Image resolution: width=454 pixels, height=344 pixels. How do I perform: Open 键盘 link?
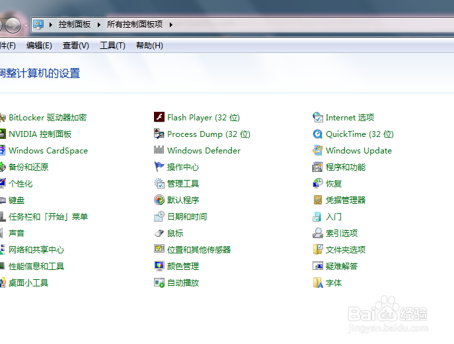click(17, 200)
